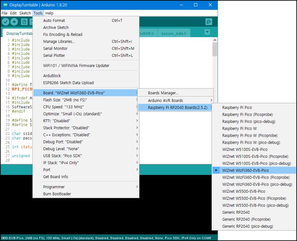
Task: Open the Sketch menu
Action: (25, 13)
